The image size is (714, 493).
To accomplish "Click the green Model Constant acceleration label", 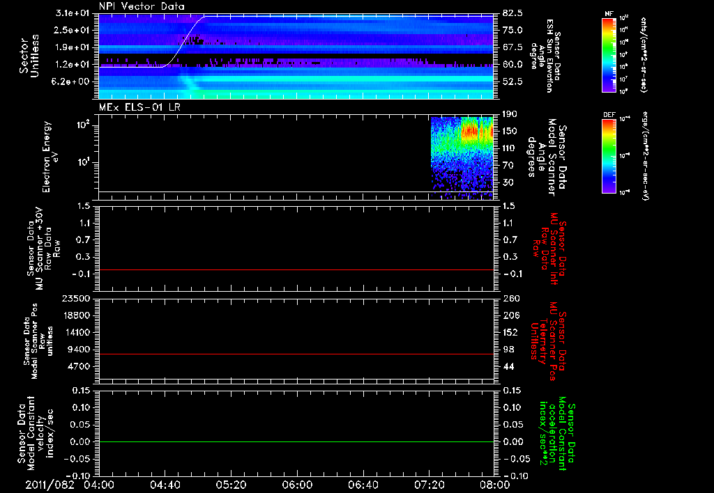I will [558, 434].
